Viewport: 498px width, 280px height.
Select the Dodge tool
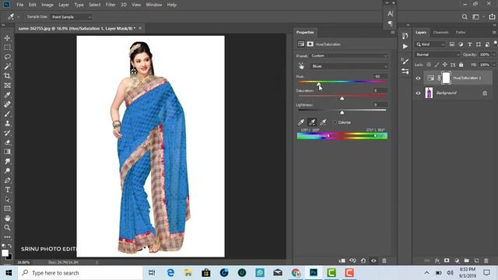point(7,171)
